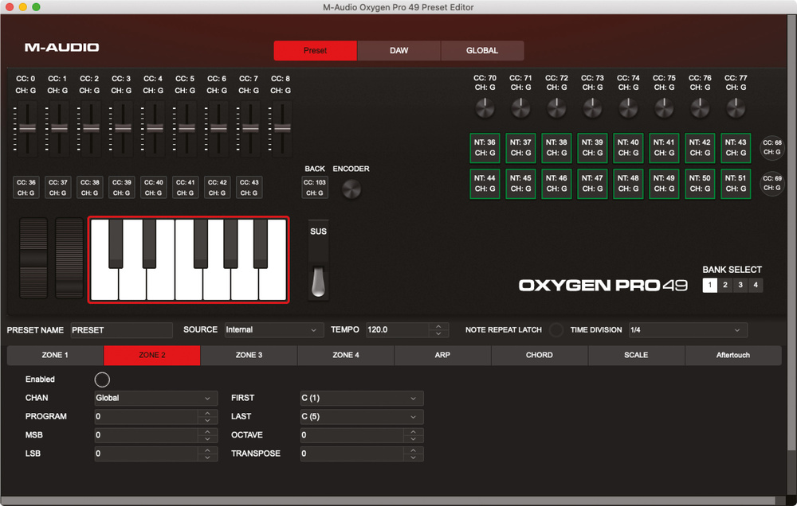
Task: Select drum pad NT: 47
Action: pyautogui.click(x=592, y=183)
